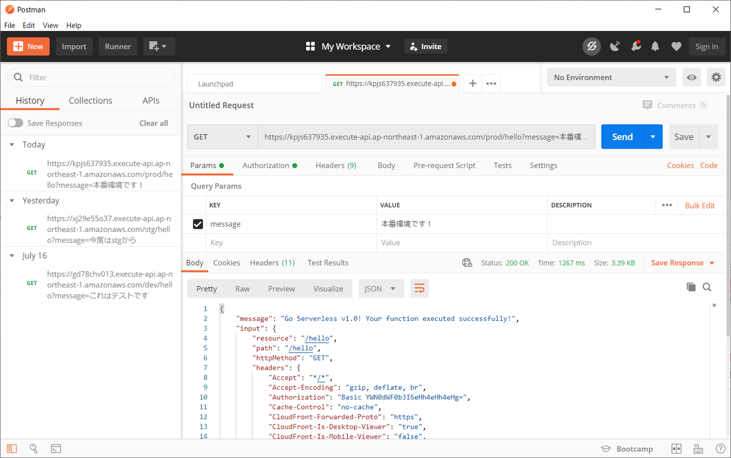Copy response body with copy icon

click(691, 287)
